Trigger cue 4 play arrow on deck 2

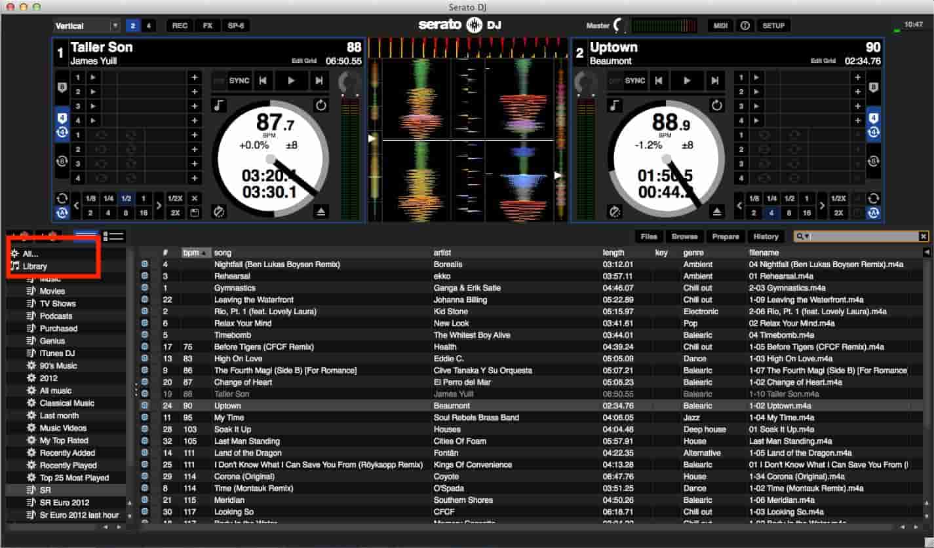[756, 120]
